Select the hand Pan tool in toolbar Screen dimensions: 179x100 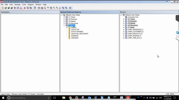48,8
